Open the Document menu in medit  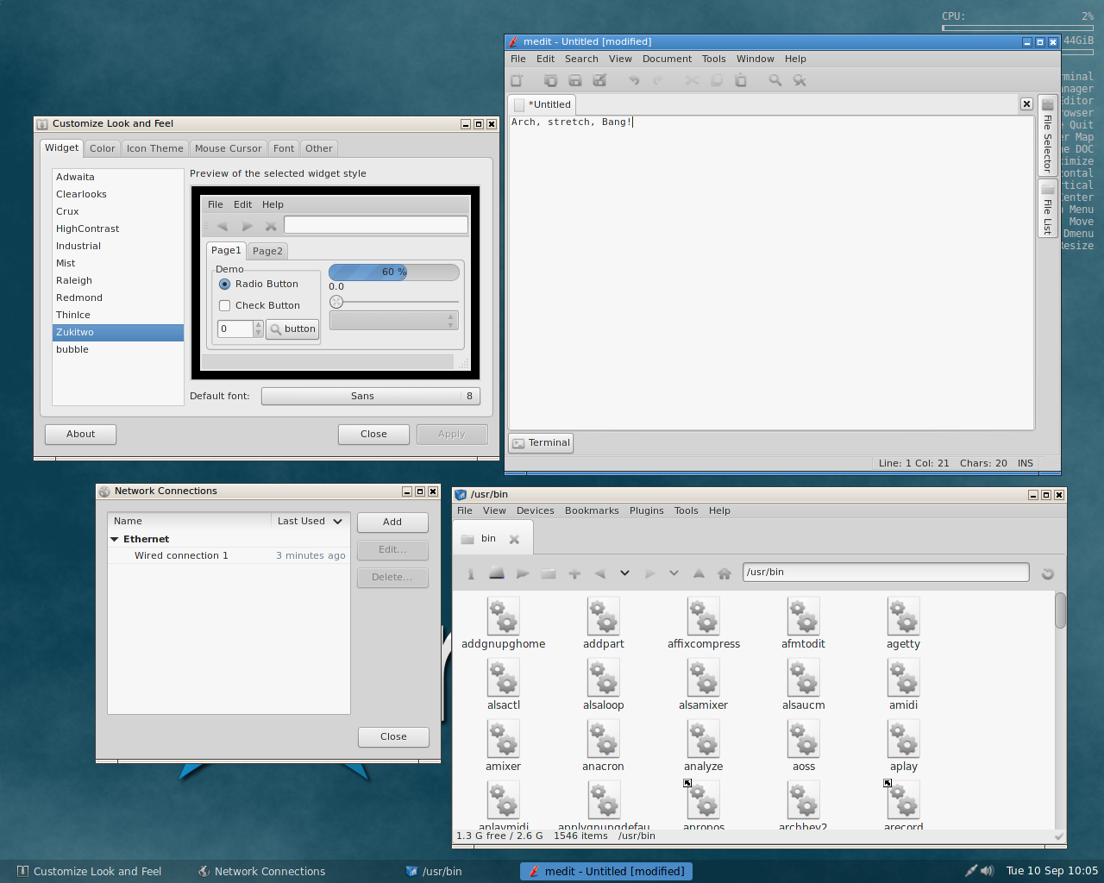pyautogui.click(x=667, y=59)
